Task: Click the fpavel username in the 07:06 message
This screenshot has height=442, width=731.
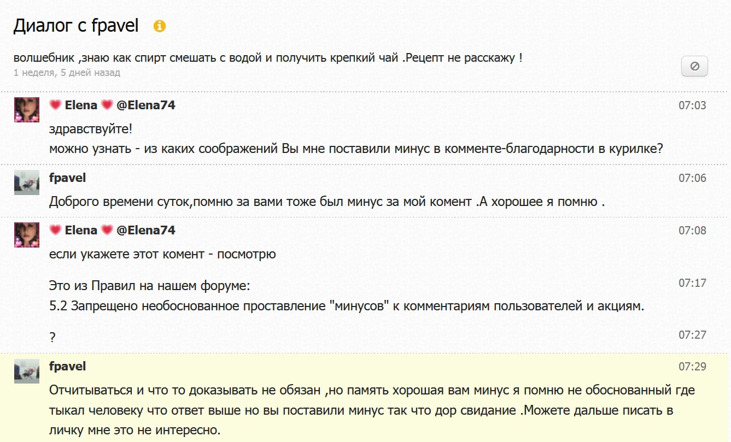Action: [67, 178]
